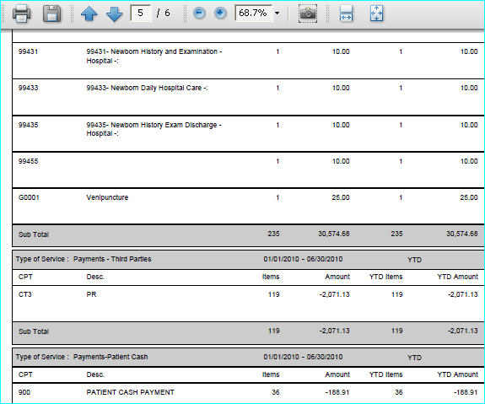Click total page count 6 label
Screen dimensions: 485x404
[x=167, y=13]
